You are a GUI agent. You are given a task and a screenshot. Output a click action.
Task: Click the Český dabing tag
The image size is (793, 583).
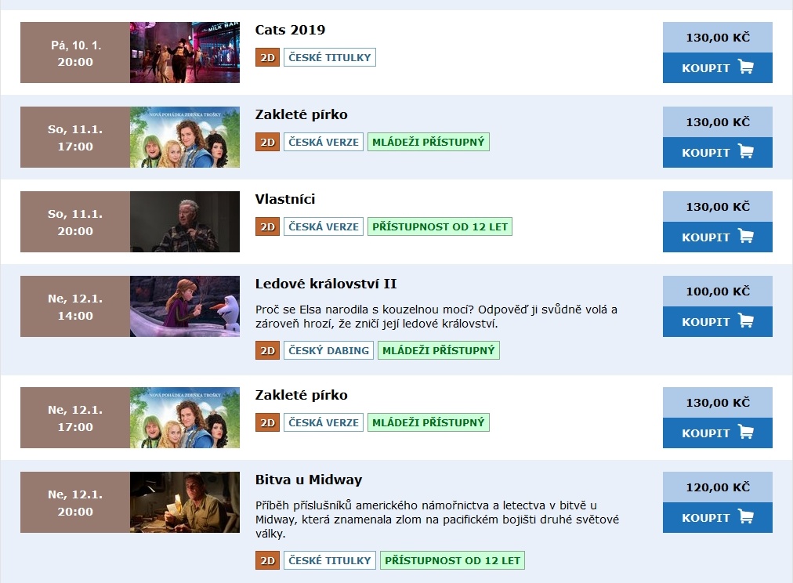[329, 350]
